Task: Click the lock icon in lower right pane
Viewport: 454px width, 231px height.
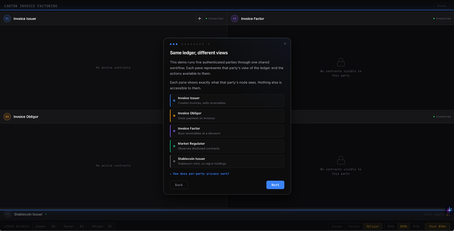Action: point(341,160)
